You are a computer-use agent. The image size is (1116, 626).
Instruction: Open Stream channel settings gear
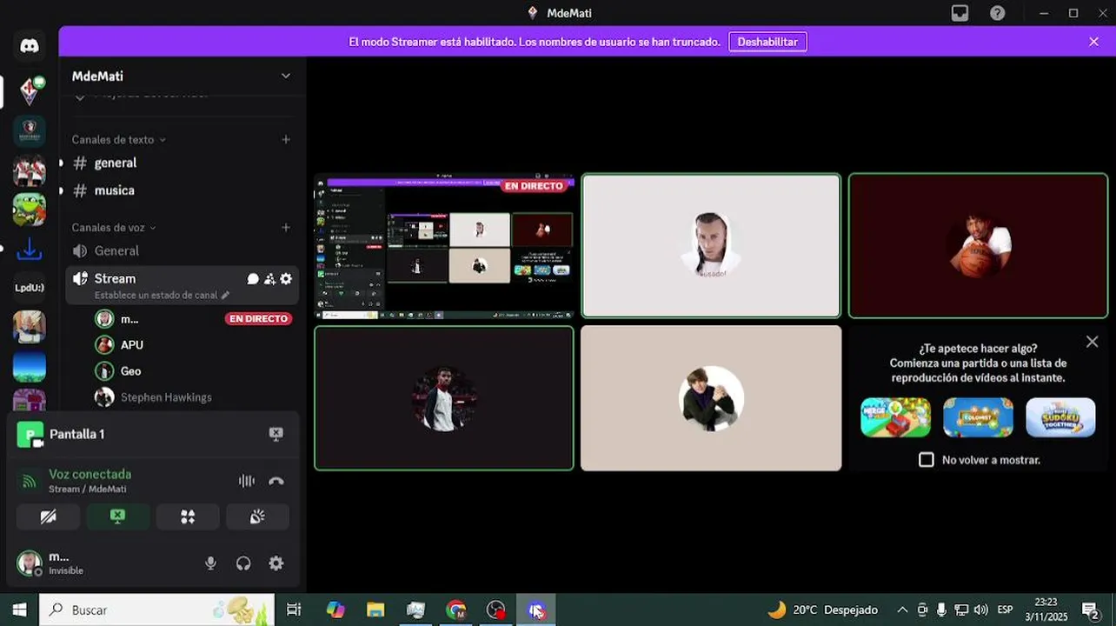point(286,279)
